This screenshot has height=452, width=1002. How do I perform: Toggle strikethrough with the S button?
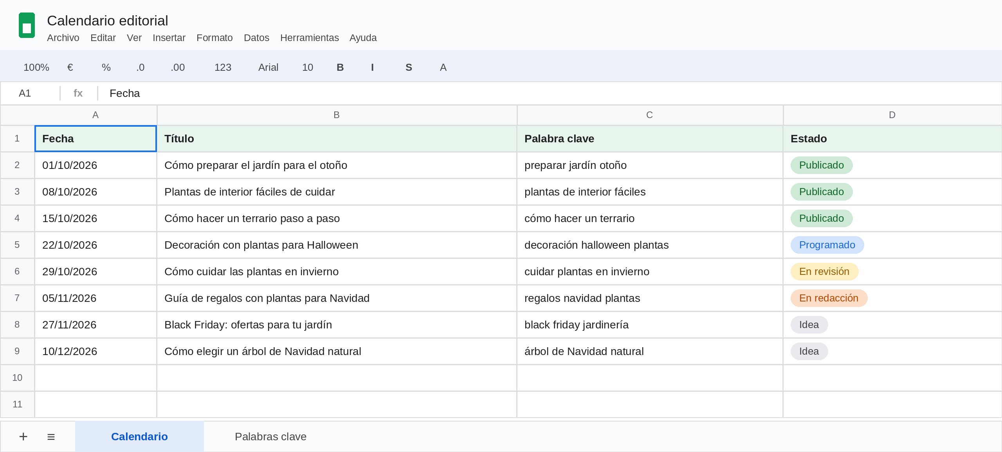pyautogui.click(x=409, y=67)
